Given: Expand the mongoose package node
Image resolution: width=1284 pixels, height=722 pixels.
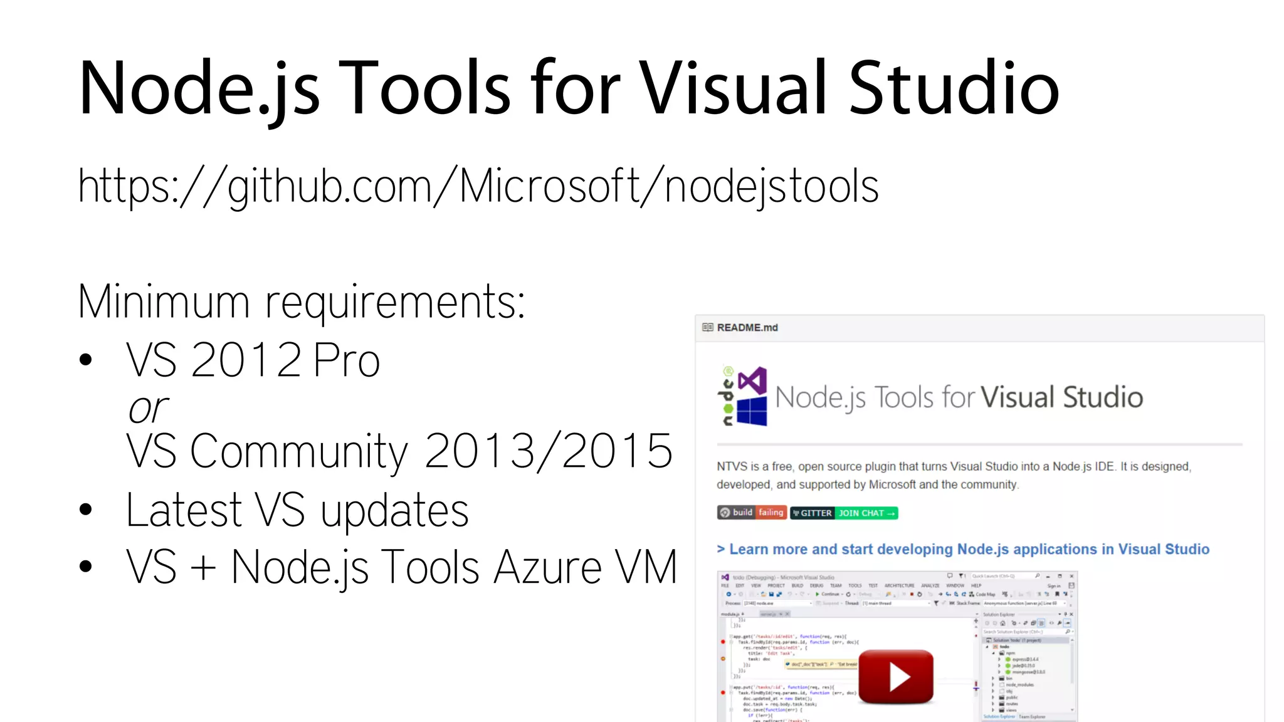Looking at the screenshot, I should click(x=999, y=672).
